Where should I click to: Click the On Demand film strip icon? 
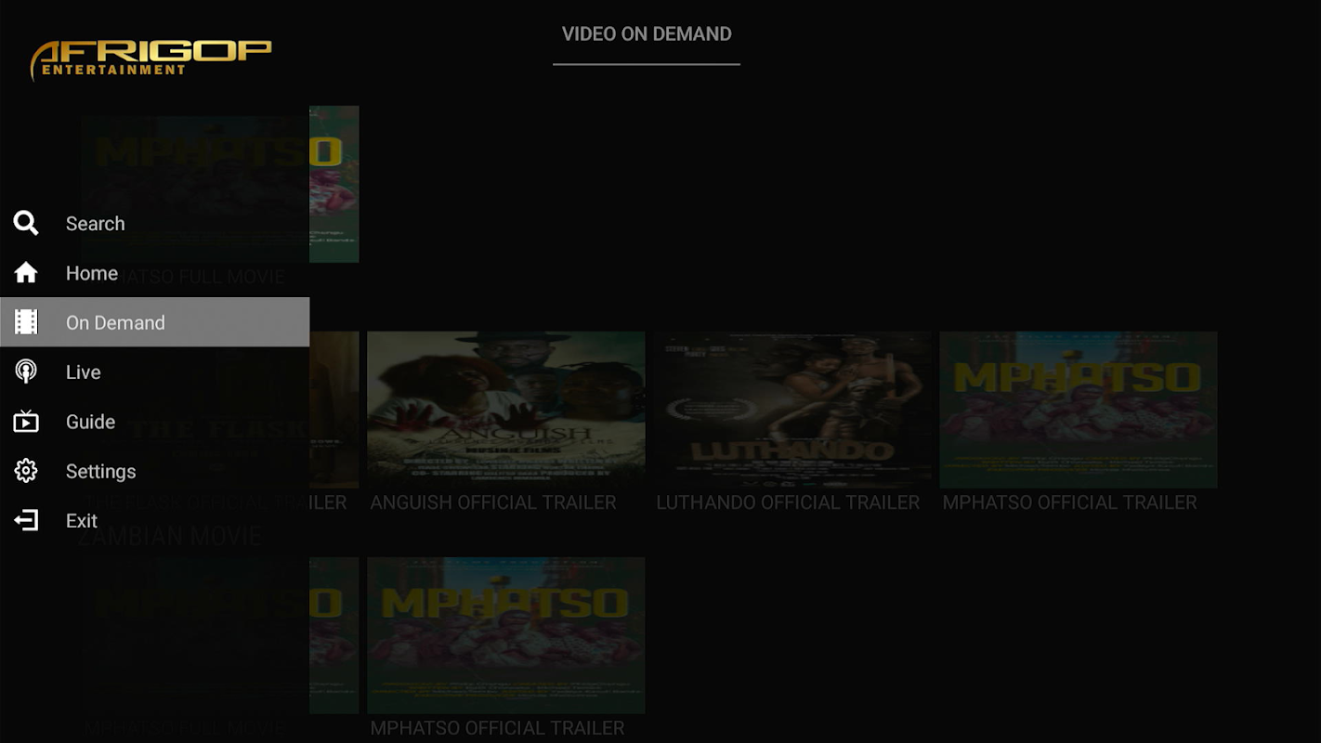point(26,322)
